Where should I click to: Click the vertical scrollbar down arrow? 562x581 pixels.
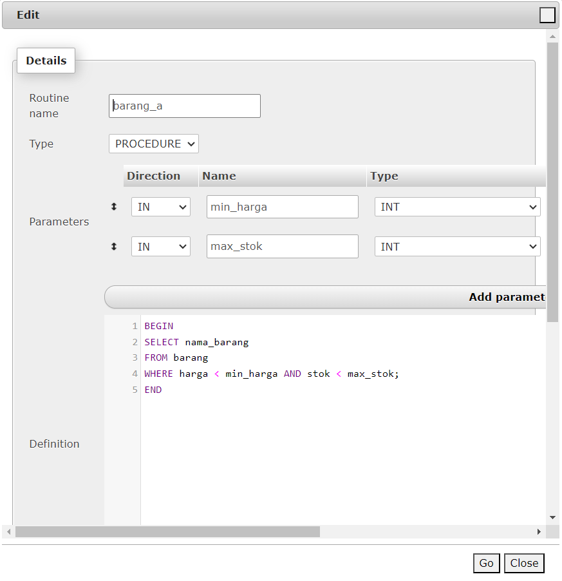pos(552,517)
